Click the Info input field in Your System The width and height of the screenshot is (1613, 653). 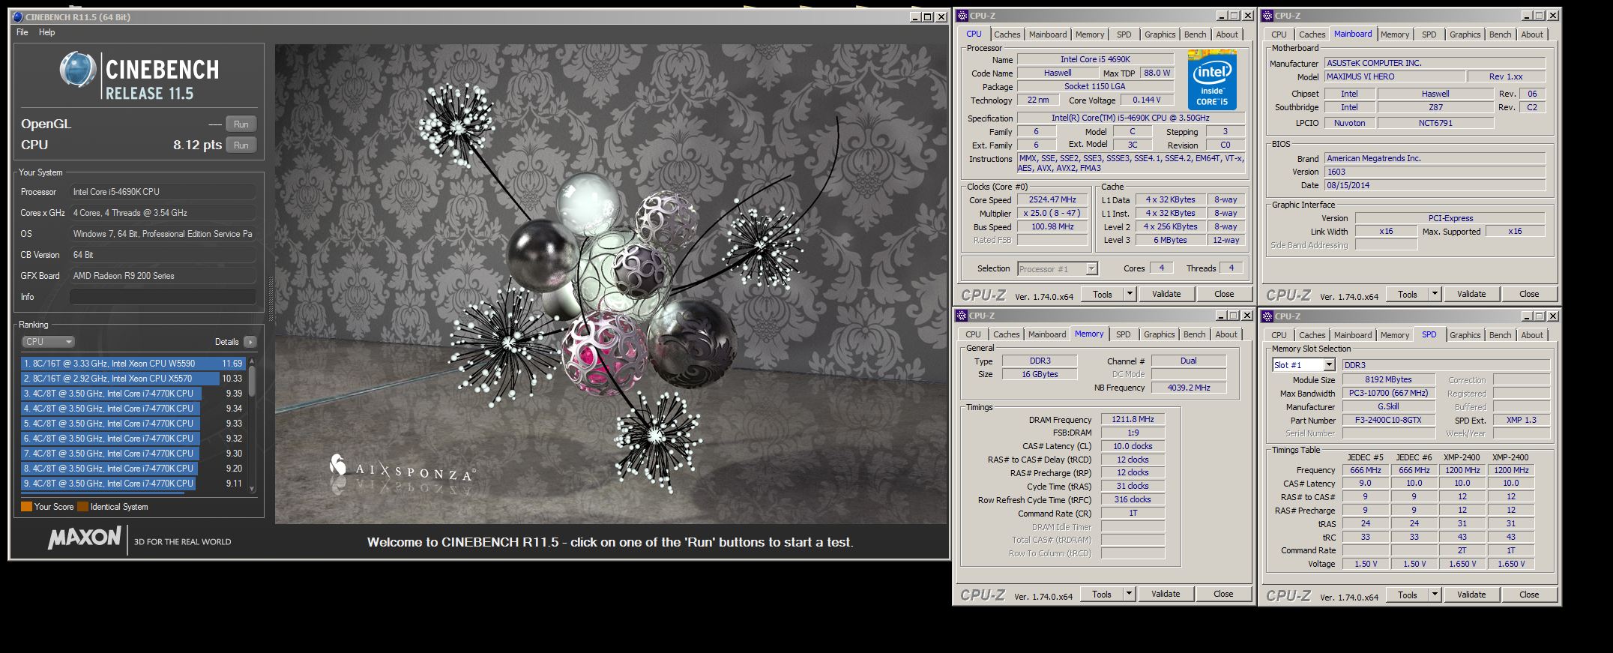coord(163,297)
